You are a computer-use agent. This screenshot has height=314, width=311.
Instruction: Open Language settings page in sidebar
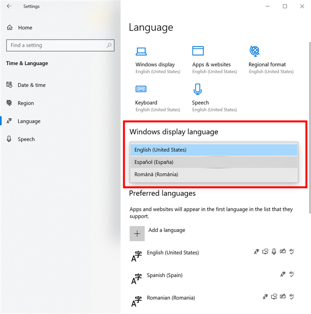(29, 121)
